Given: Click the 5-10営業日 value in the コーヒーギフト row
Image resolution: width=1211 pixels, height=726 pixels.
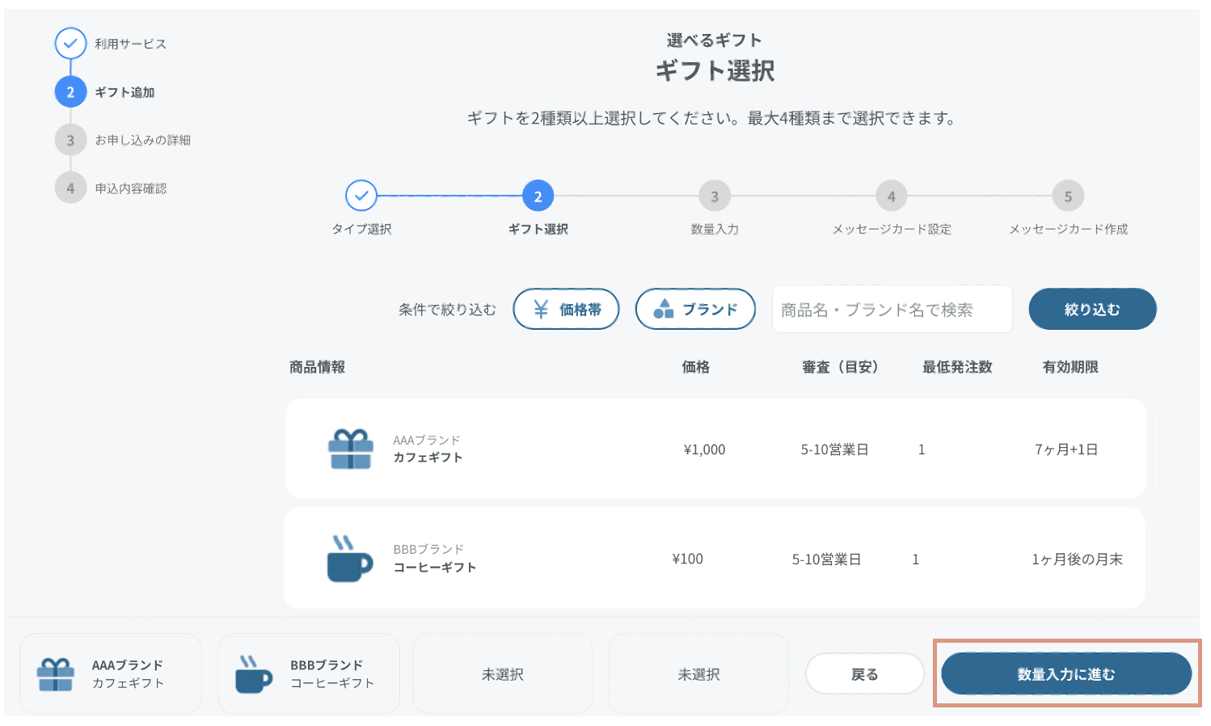Looking at the screenshot, I should (x=826, y=559).
